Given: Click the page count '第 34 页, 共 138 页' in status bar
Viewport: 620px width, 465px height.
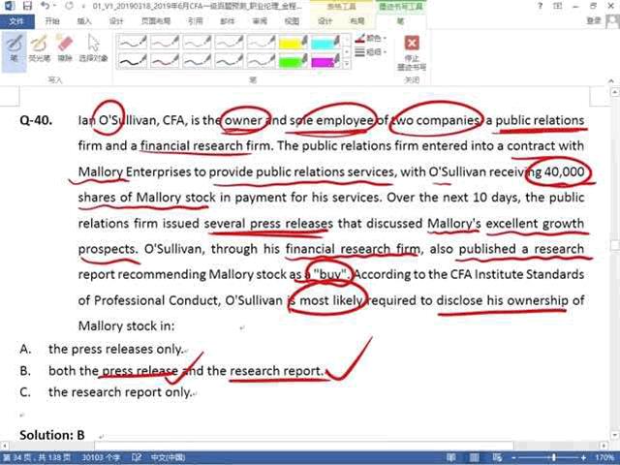Looking at the screenshot, I should (x=37, y=457).
